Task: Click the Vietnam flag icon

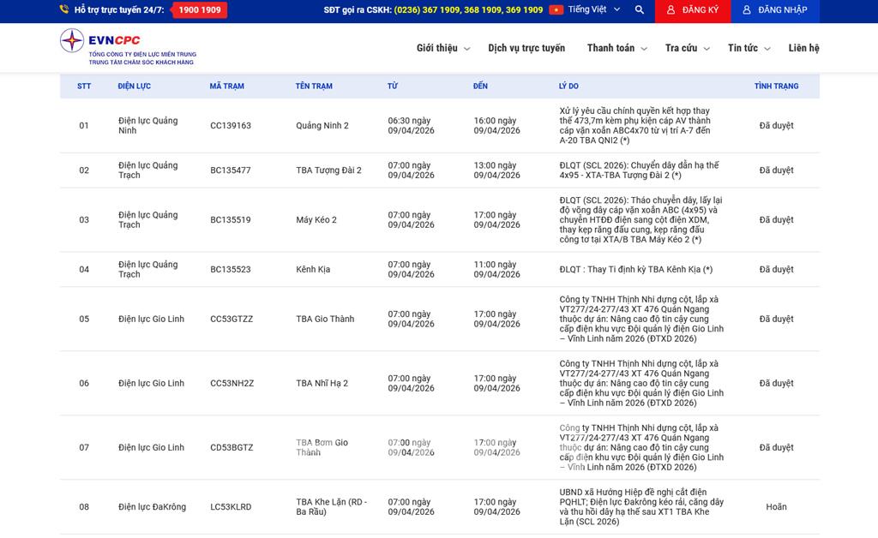Action: pyautogui.click(x=556, y=10)
